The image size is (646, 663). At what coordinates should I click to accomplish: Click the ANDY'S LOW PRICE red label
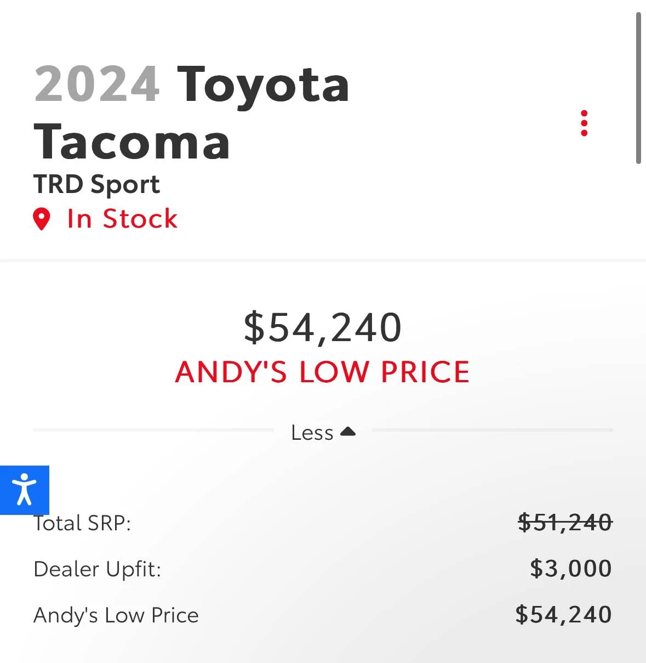tap(323, 372)
